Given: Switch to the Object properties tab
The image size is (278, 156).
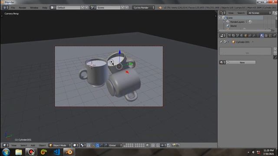Looking at the screenshot, I should tap(245, 36).
